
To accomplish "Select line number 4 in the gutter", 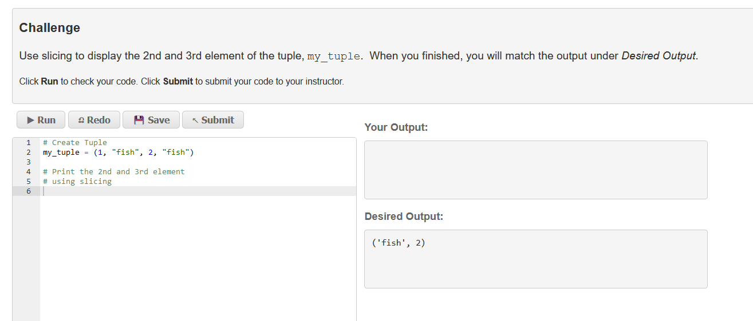I will tap(28, 172).
